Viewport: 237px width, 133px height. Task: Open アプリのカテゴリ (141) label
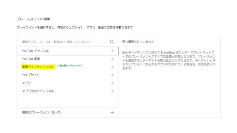pos(38,91)
